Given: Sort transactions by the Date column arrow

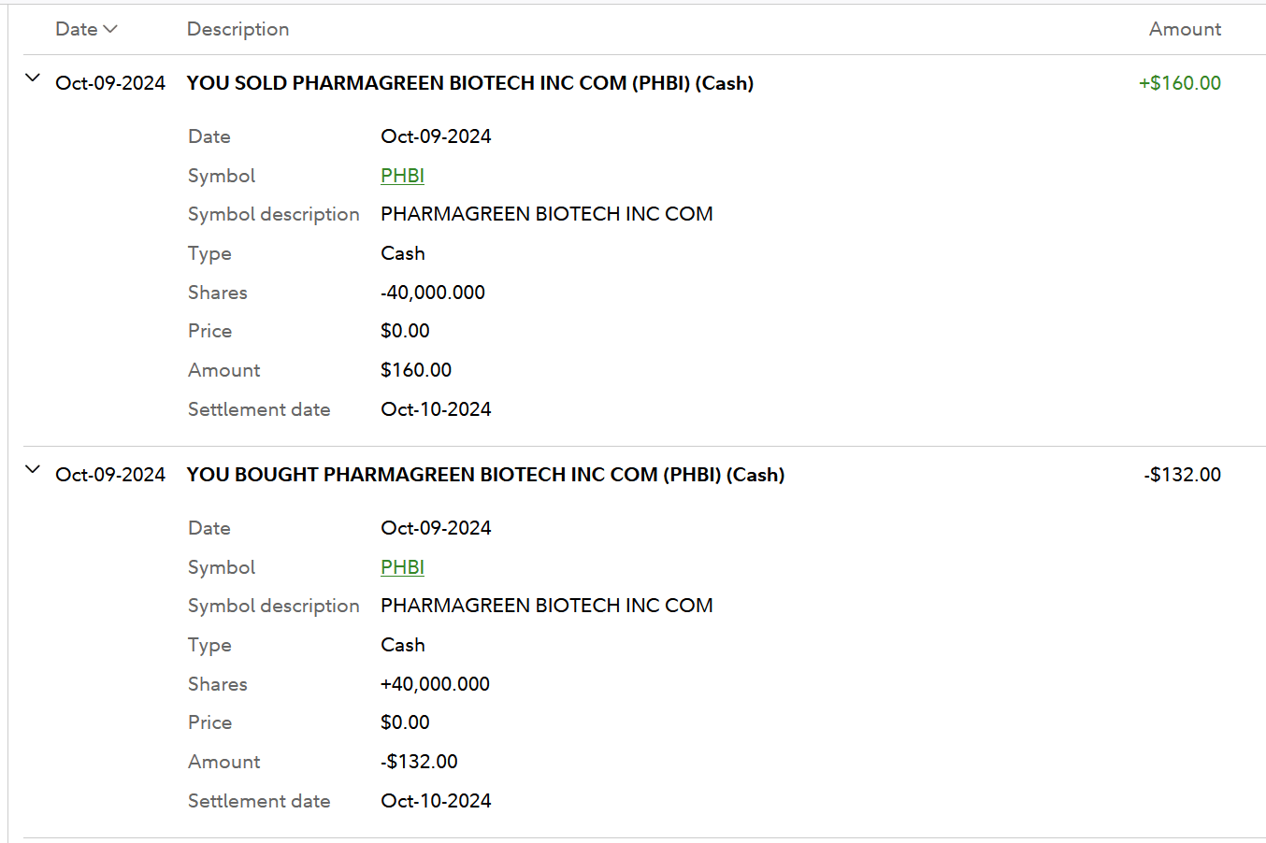Looking at the screenshot, I should [x=110, y=29].
